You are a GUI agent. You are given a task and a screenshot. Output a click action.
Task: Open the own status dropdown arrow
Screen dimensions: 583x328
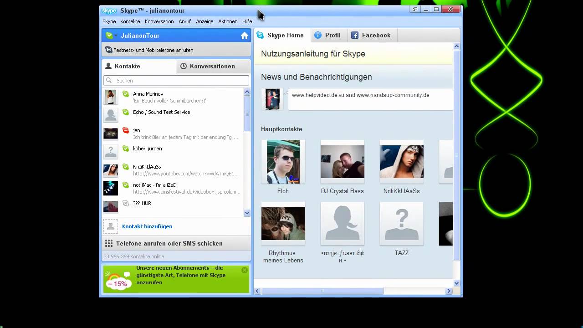[x=116, y=36]
